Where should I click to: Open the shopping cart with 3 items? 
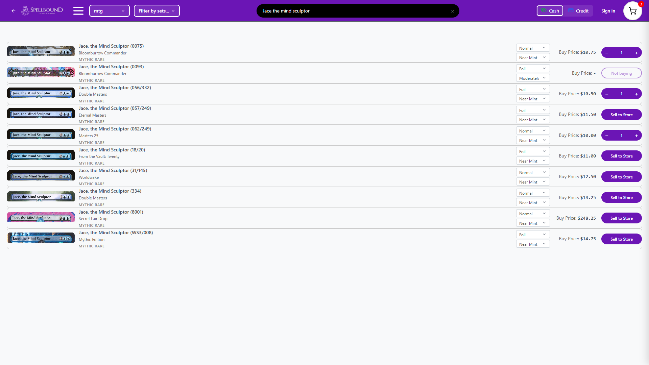632,11
